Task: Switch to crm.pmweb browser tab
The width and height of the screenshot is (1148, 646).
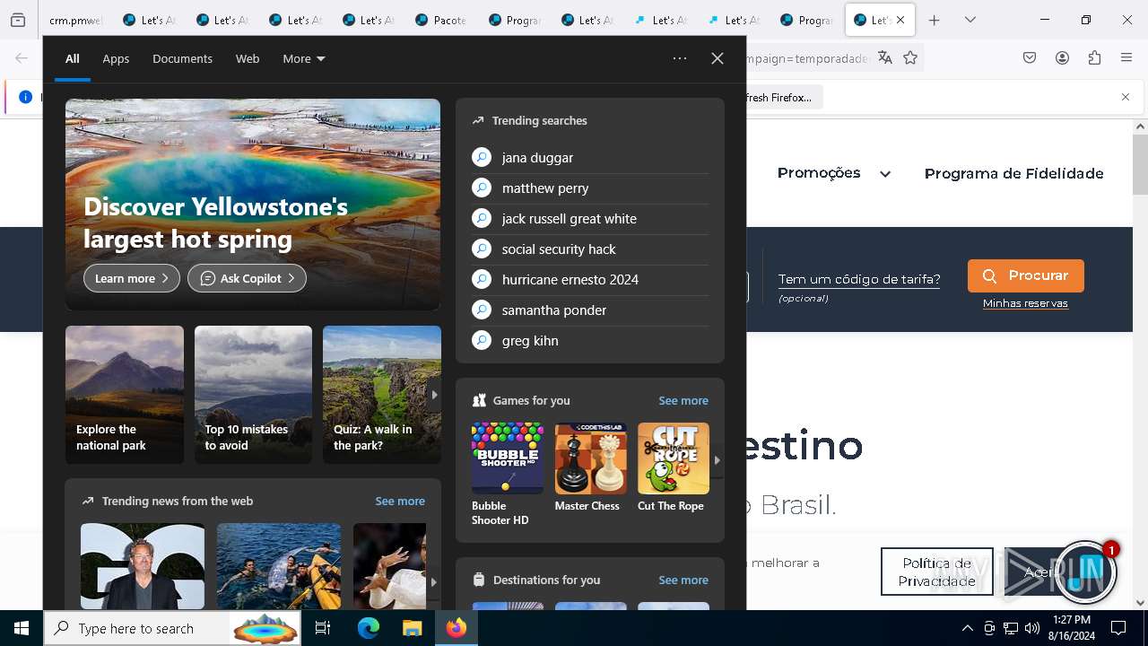Action: pyautogui.click(x=75, y=20)
